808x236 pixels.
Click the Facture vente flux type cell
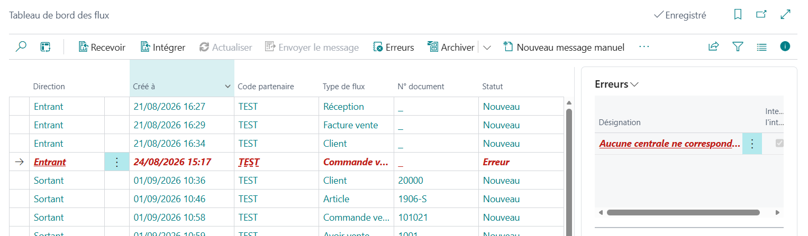pyautogui.click(x=357, y=125)
